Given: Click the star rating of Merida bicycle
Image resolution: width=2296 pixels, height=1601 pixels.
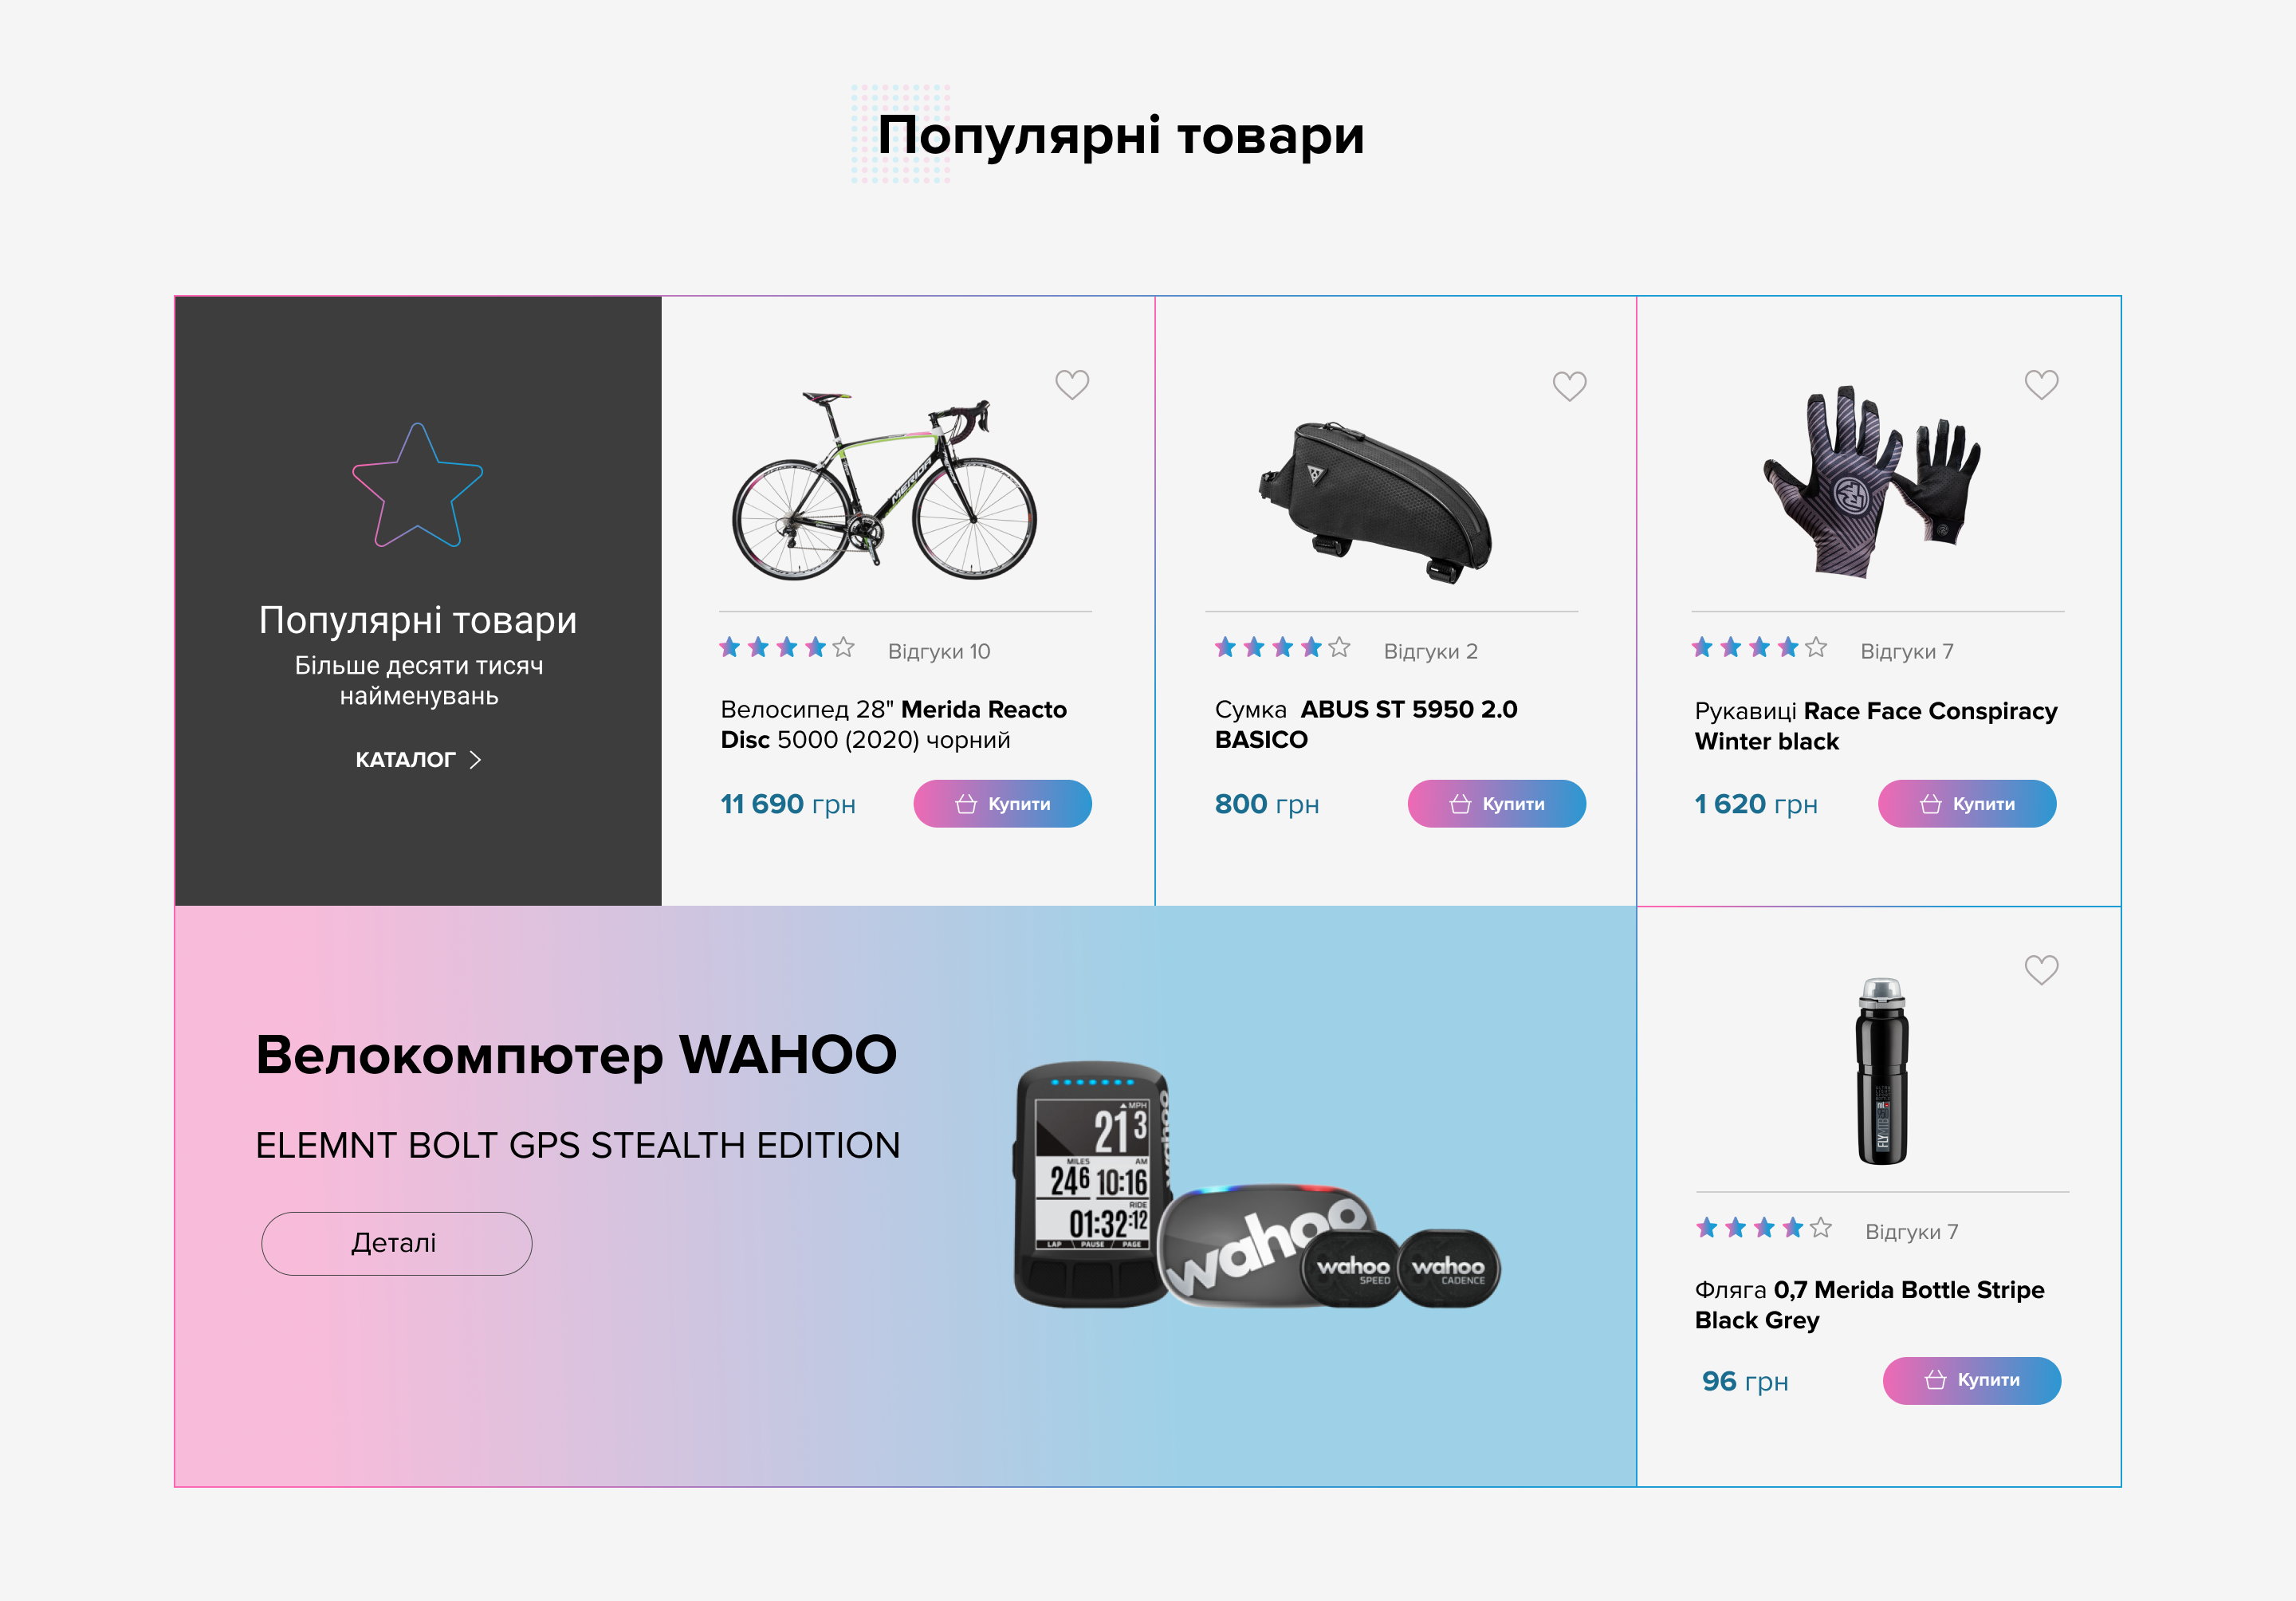Looking at the screenshot, I should point(787,648).
